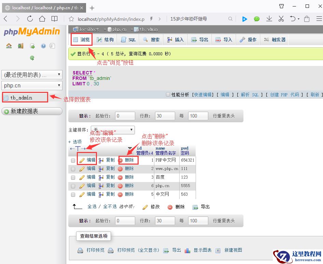Open the 插入 insert tab
323x264 pixels.
[175, 40]
